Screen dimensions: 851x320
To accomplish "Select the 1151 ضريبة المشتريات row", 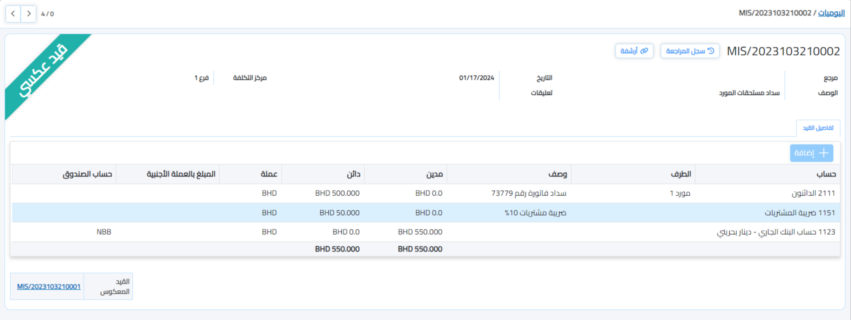I will click(x=800, y=213).
